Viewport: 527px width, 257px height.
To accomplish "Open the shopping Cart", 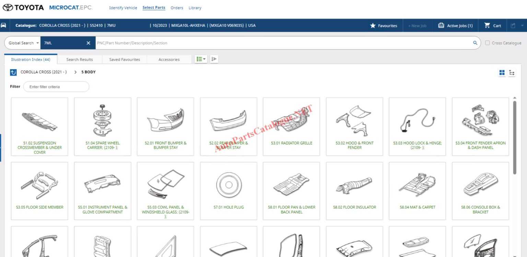I will 492,25.
